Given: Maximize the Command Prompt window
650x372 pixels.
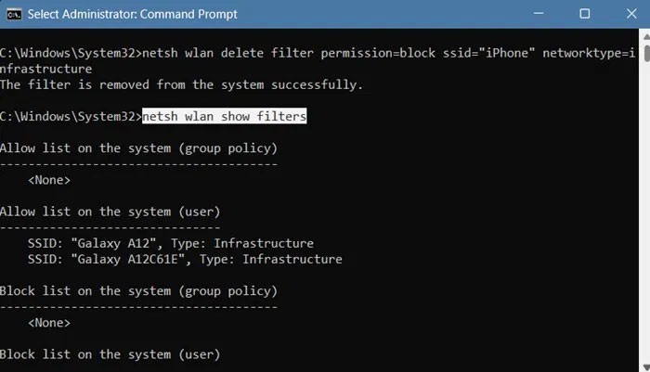Looking at the screenshot, I should coord(584,14).
